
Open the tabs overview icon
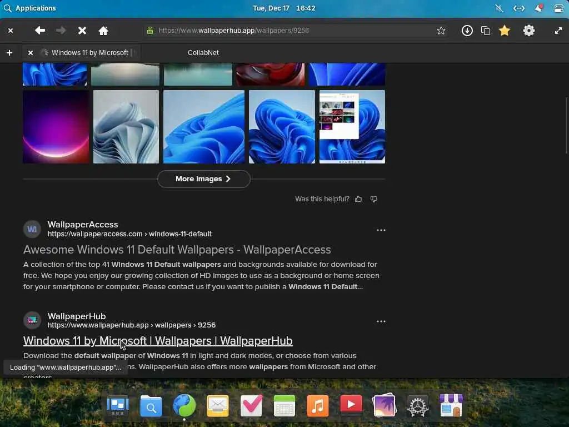[486, 31]
